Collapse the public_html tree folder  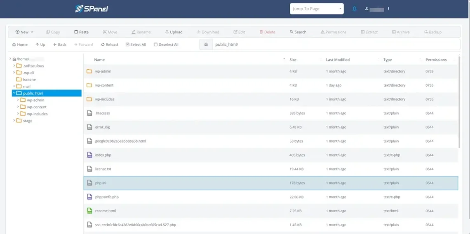click(x=14, y=93)
